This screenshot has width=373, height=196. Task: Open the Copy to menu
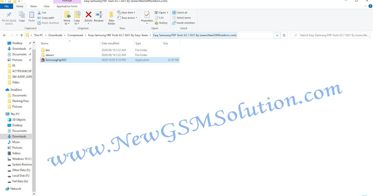click(x=77, y=18)
